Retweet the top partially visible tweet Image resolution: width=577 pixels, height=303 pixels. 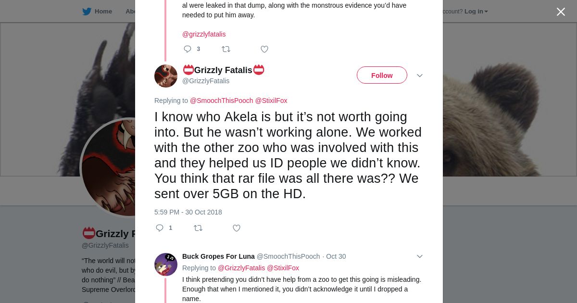[226, 49]
